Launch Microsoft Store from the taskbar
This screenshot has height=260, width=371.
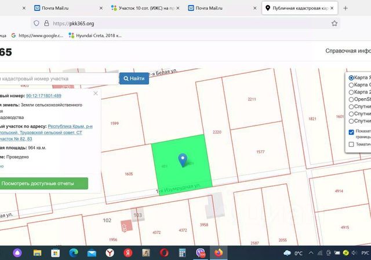(x=56, y=253)
